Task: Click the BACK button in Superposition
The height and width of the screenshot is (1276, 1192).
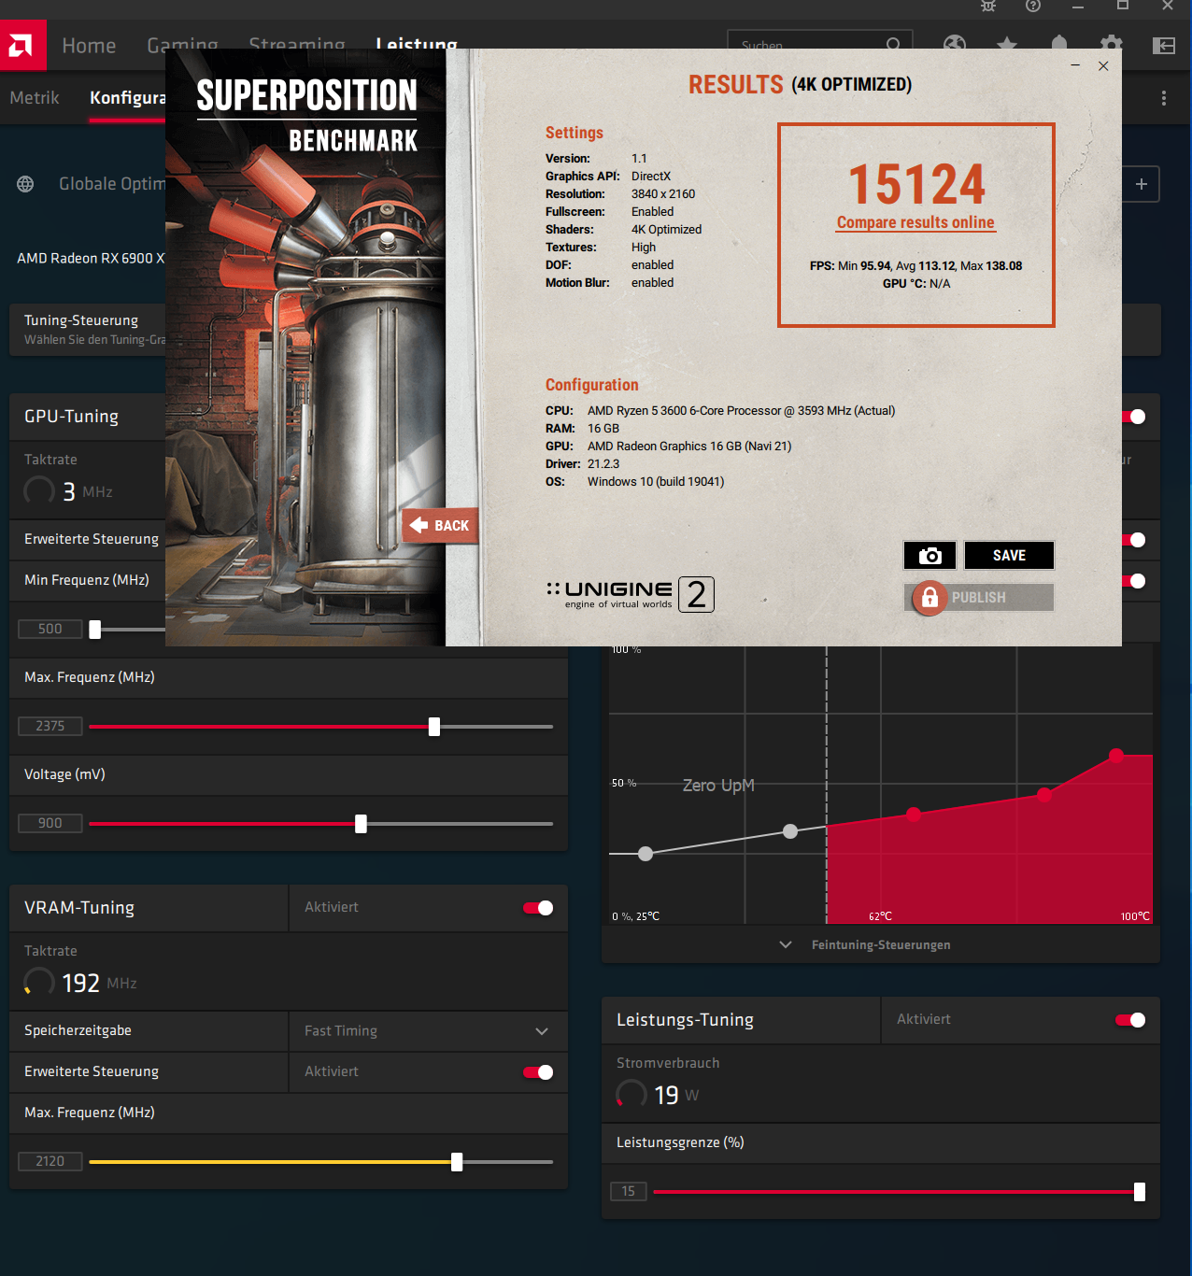Action: tap(440, 526)
